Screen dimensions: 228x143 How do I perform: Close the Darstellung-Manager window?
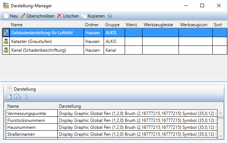[219, 5]
